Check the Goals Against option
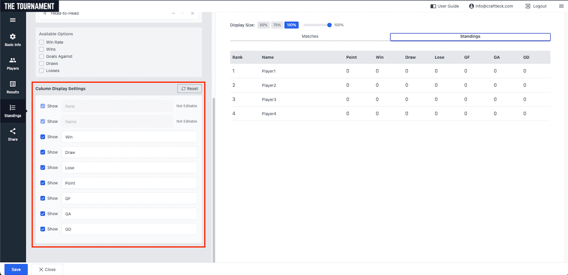Viewport: 568px width, 275px height. pos(41,57)
